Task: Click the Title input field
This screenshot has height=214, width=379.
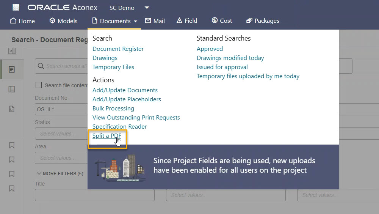Action: tap(94, 195)
